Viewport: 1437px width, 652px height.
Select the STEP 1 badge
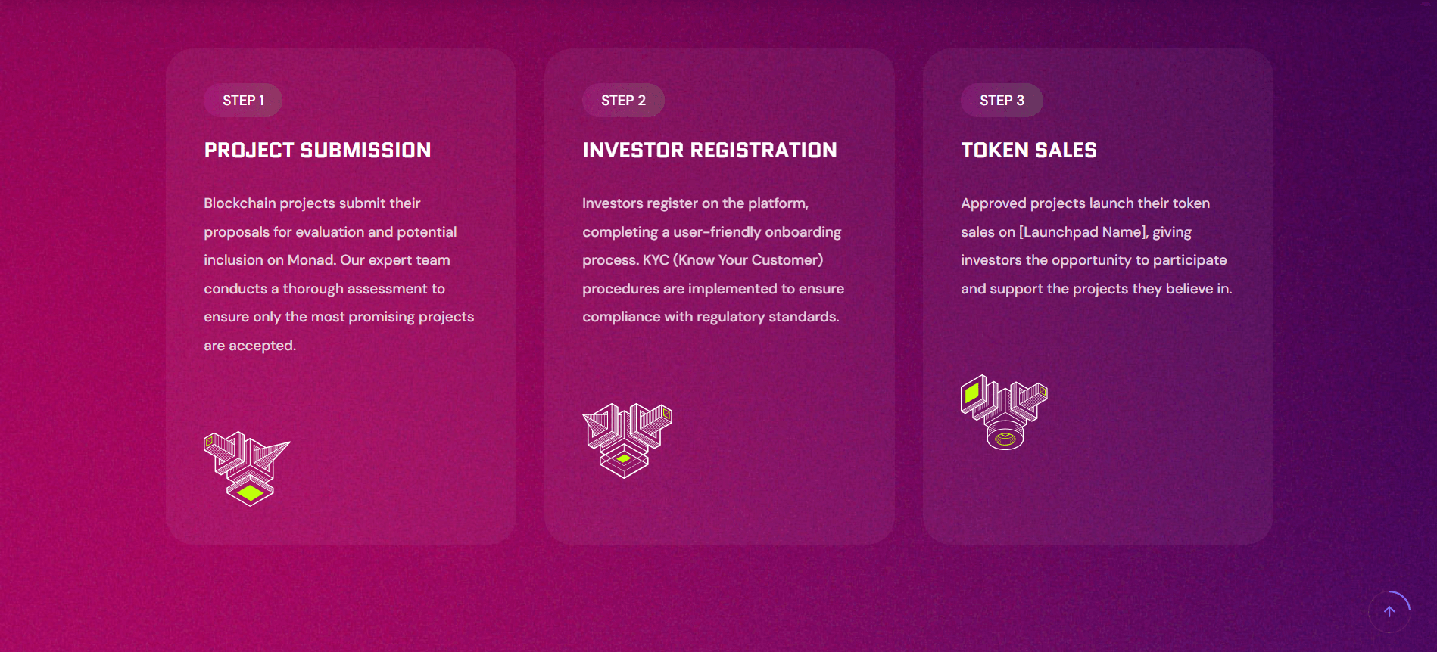(x=243, y=101)
